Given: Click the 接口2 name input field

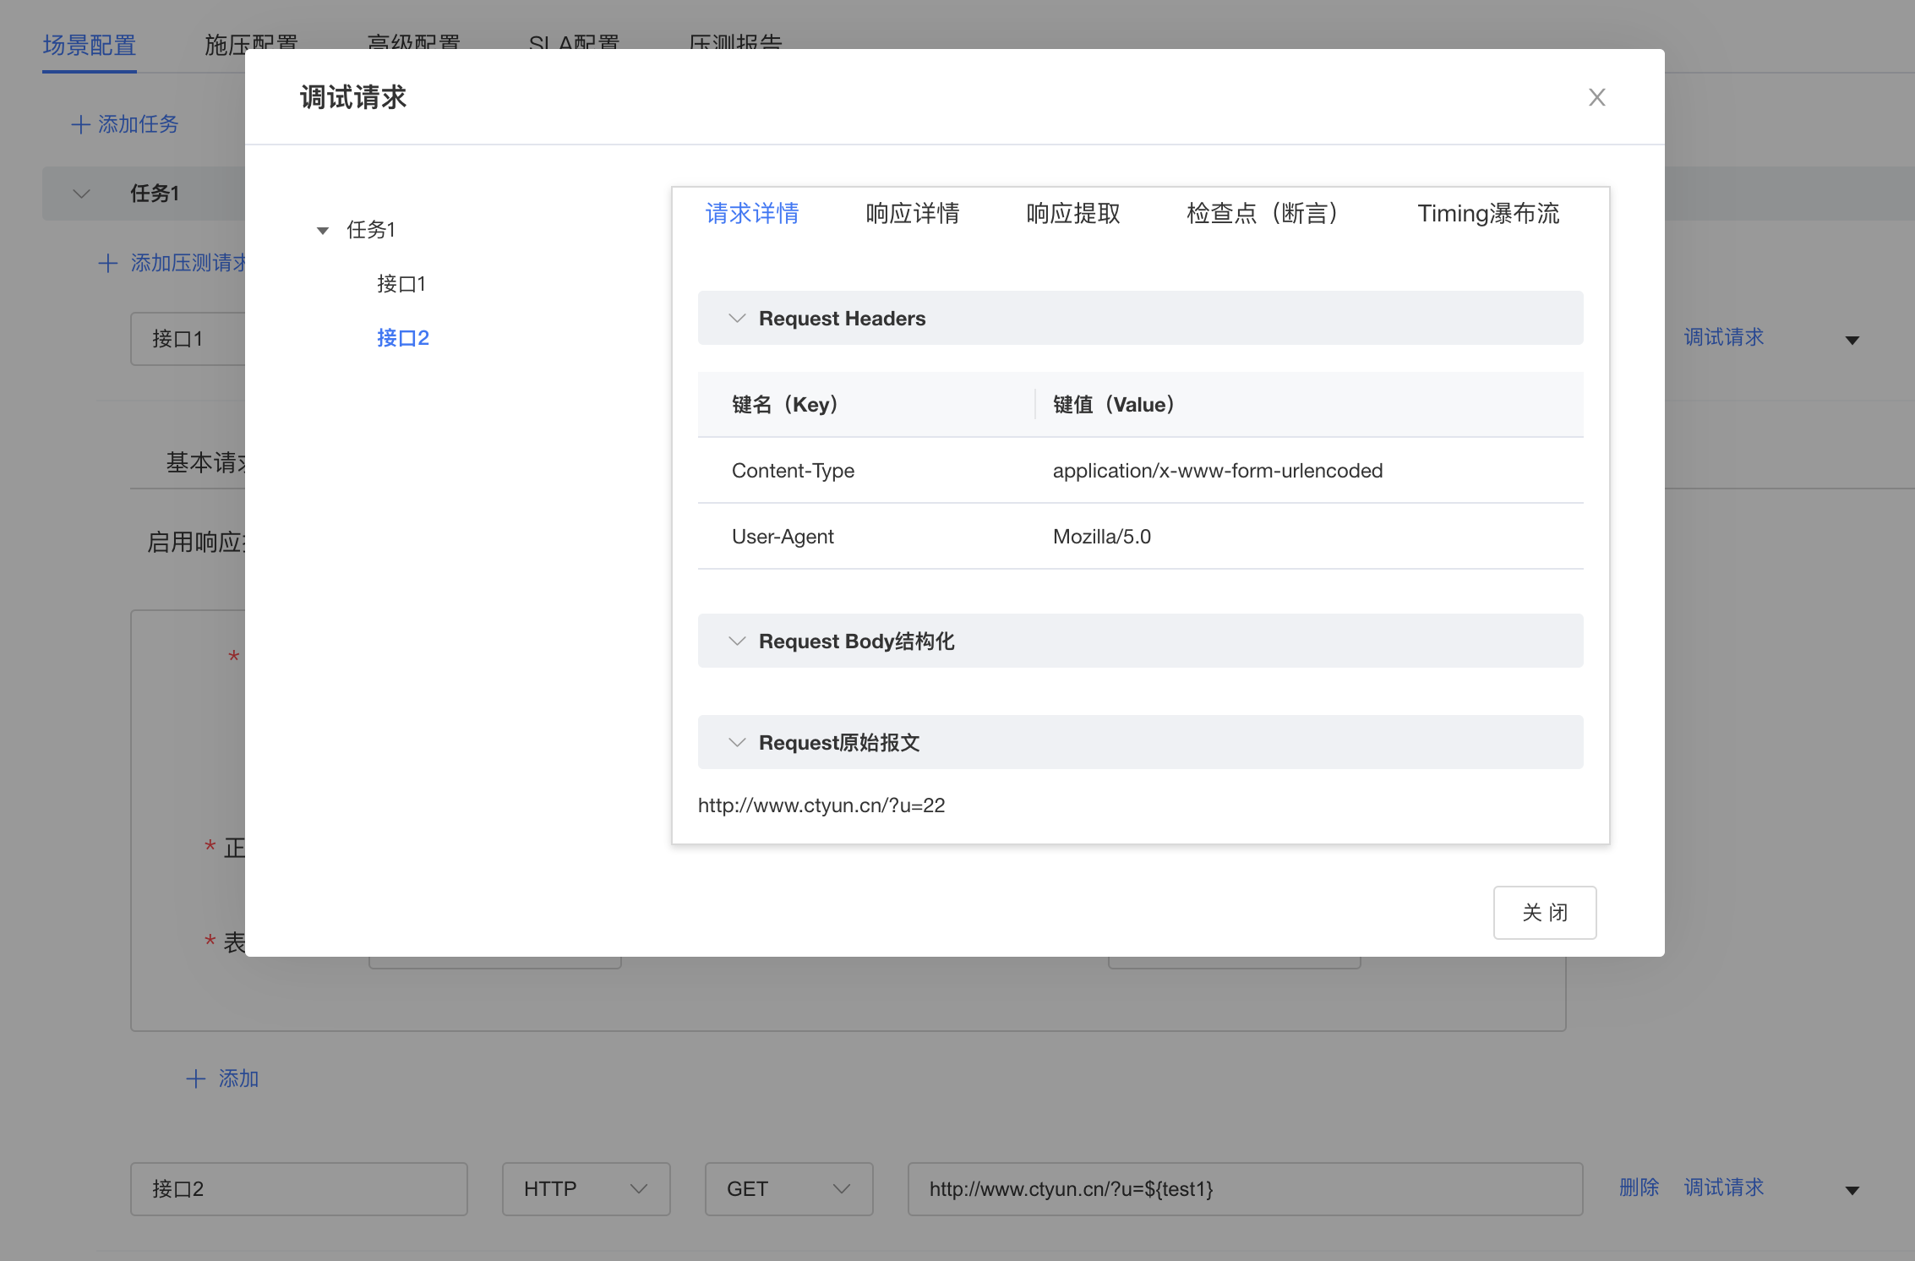Looking at the screenshot, I should 298,1189.
